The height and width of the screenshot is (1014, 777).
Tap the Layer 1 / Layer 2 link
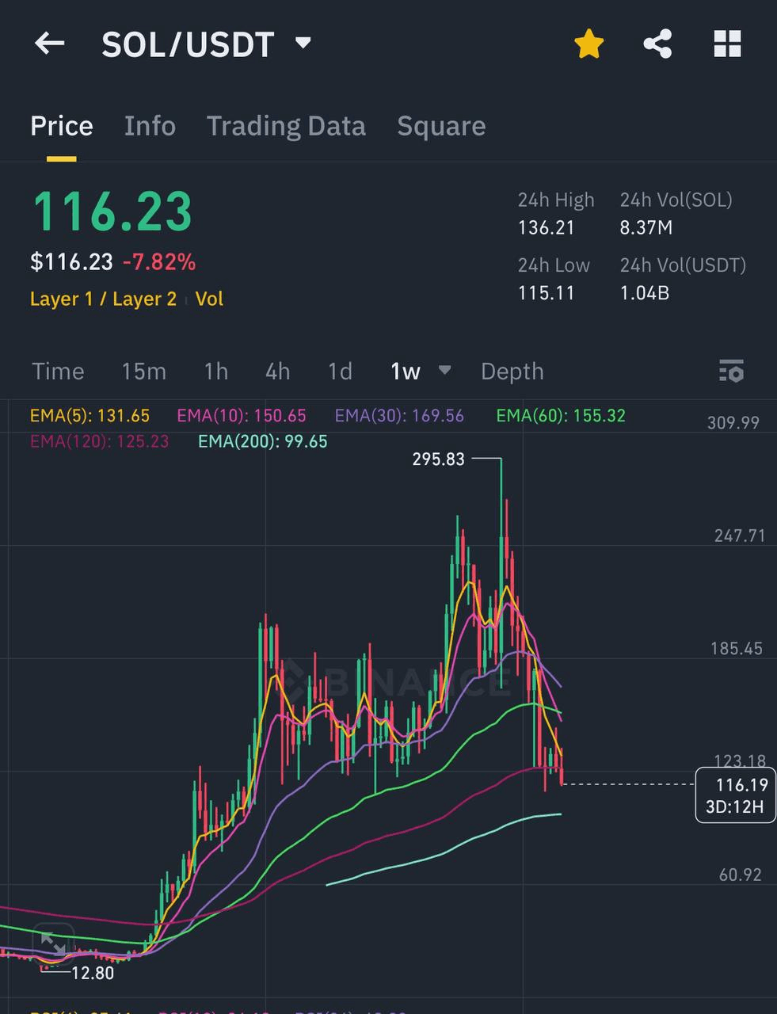103,299
